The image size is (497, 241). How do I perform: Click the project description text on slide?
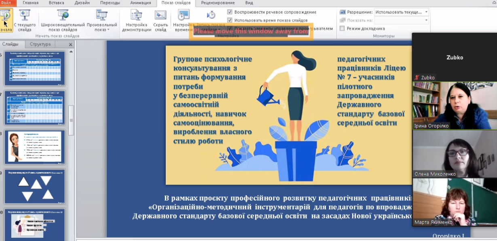[x=272, y=207]
